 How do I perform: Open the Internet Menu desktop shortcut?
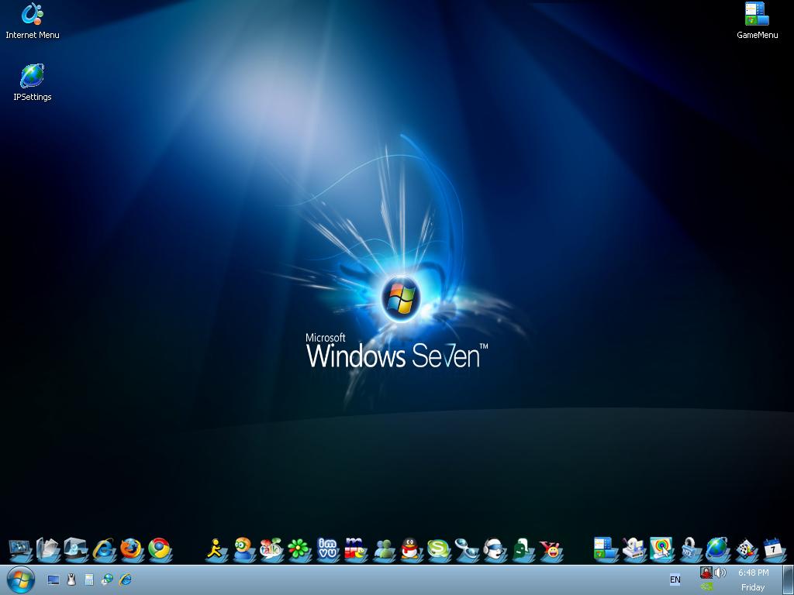[33, 21]
